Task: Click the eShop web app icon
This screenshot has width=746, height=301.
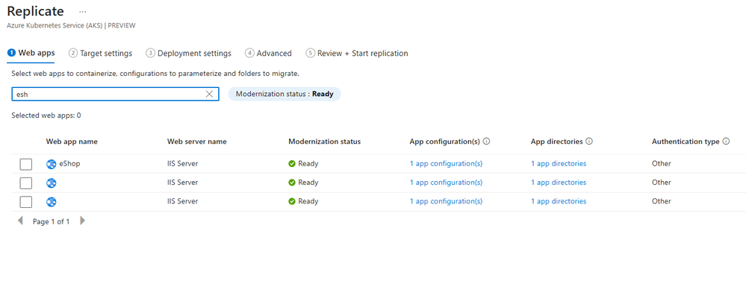Action: 52,164
